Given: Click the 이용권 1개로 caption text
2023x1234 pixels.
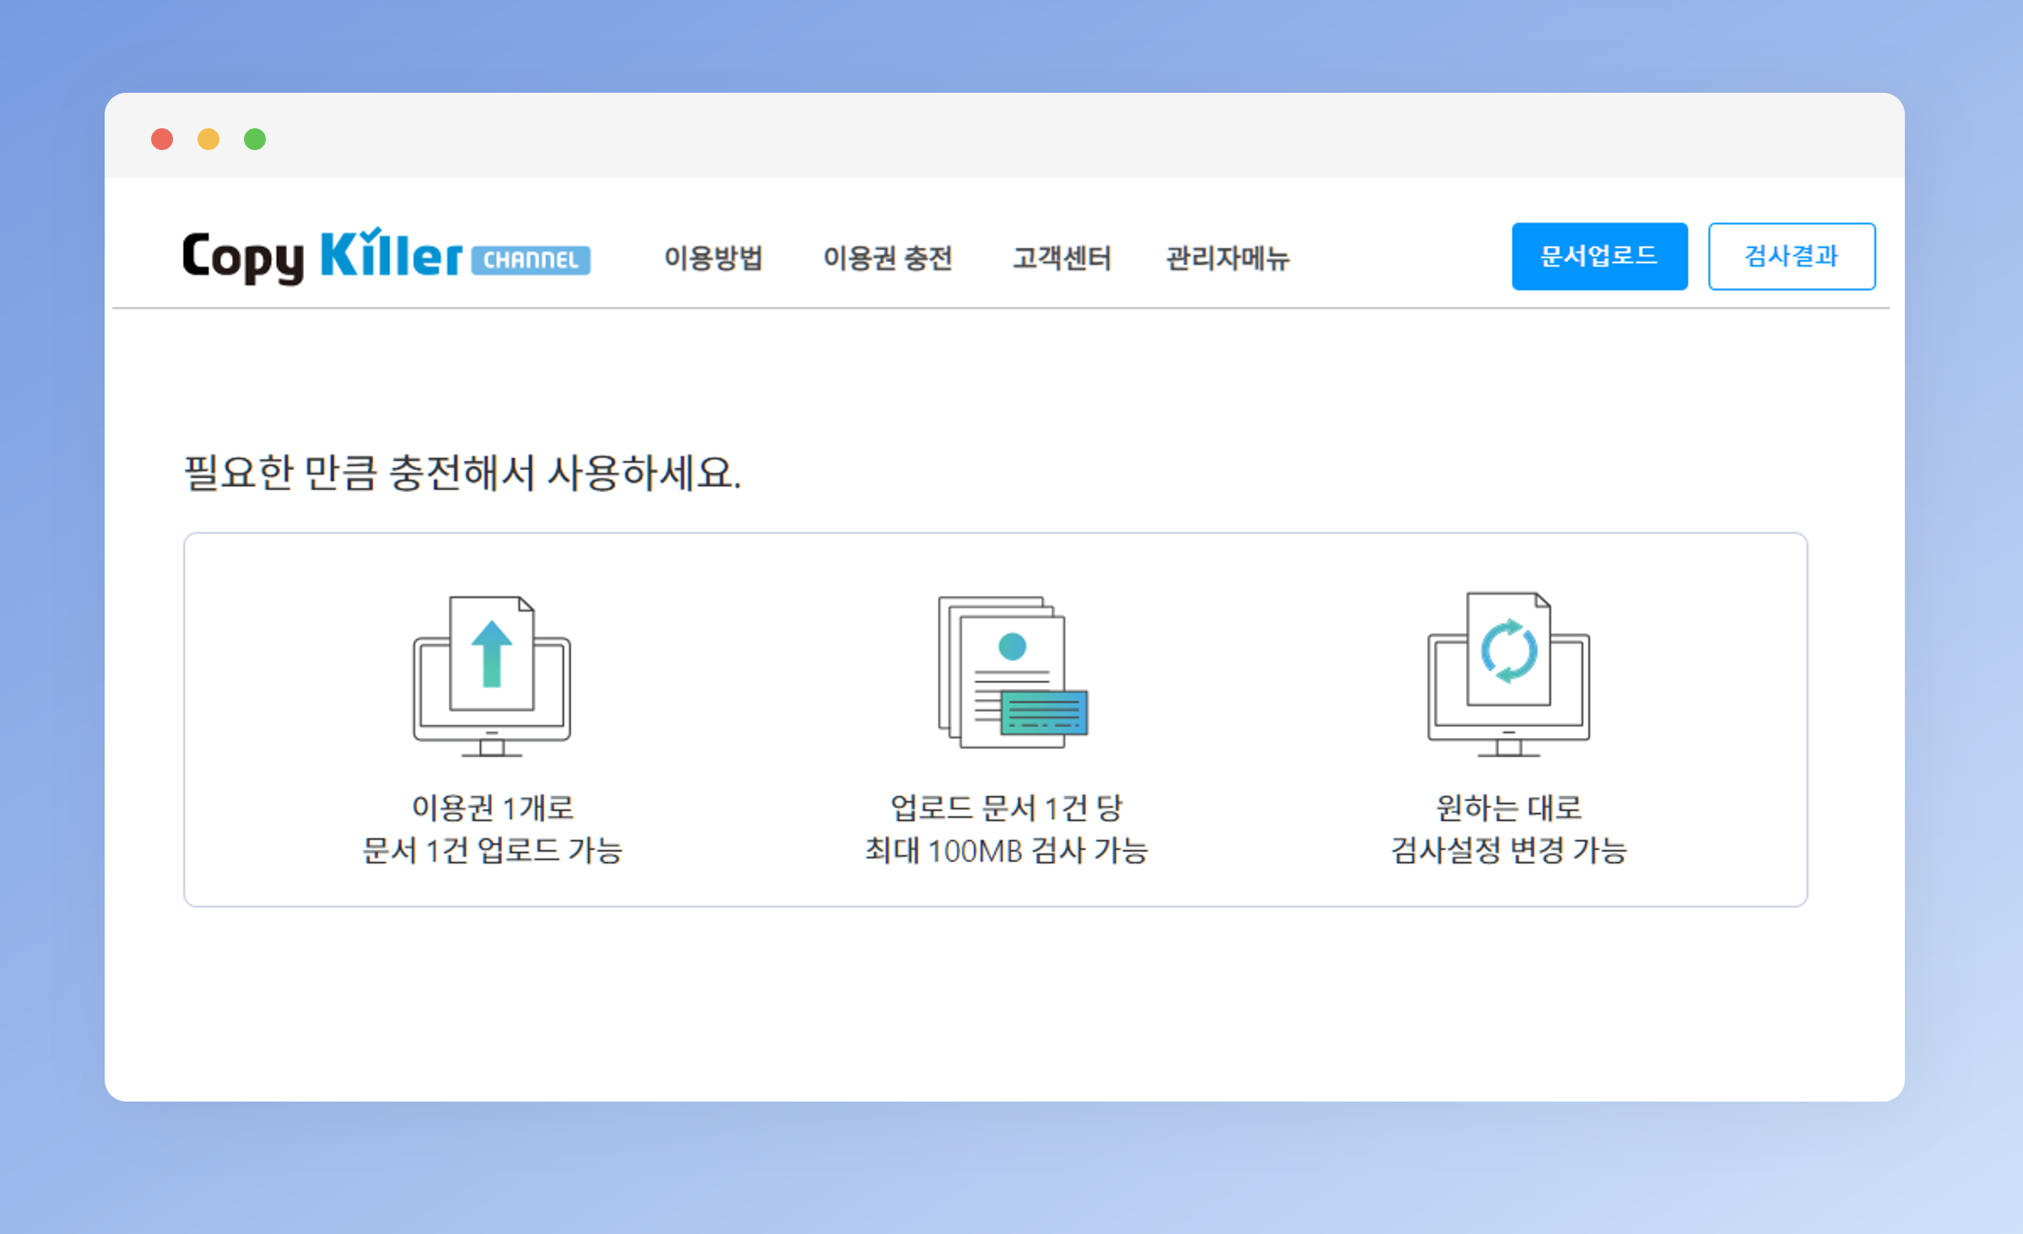Looking at the screenshot, I should (492, 807).
